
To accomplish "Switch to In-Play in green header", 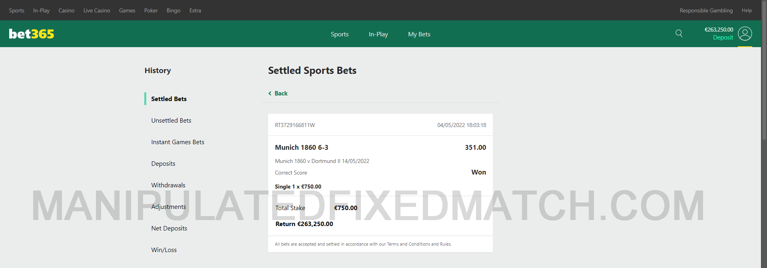I will pos(378,34).
